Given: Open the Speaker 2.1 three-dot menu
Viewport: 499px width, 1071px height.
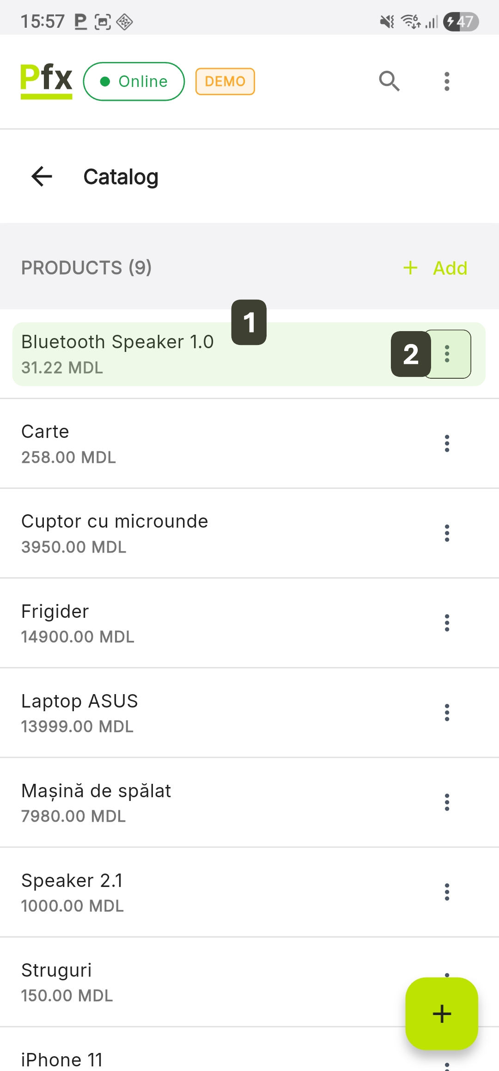Looking at the screenshot, I should [x=447, y=892].
